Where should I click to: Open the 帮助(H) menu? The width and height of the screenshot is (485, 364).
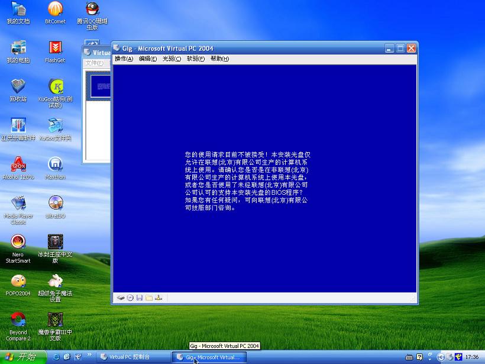[219, 59]
